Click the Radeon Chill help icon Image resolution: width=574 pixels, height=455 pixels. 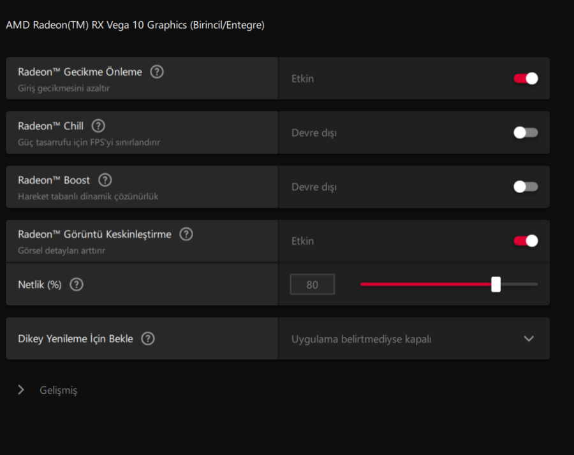pyautogui.click(x=98, y=126)
